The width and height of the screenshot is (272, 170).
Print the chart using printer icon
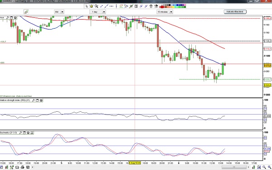[x=22, y=167]
